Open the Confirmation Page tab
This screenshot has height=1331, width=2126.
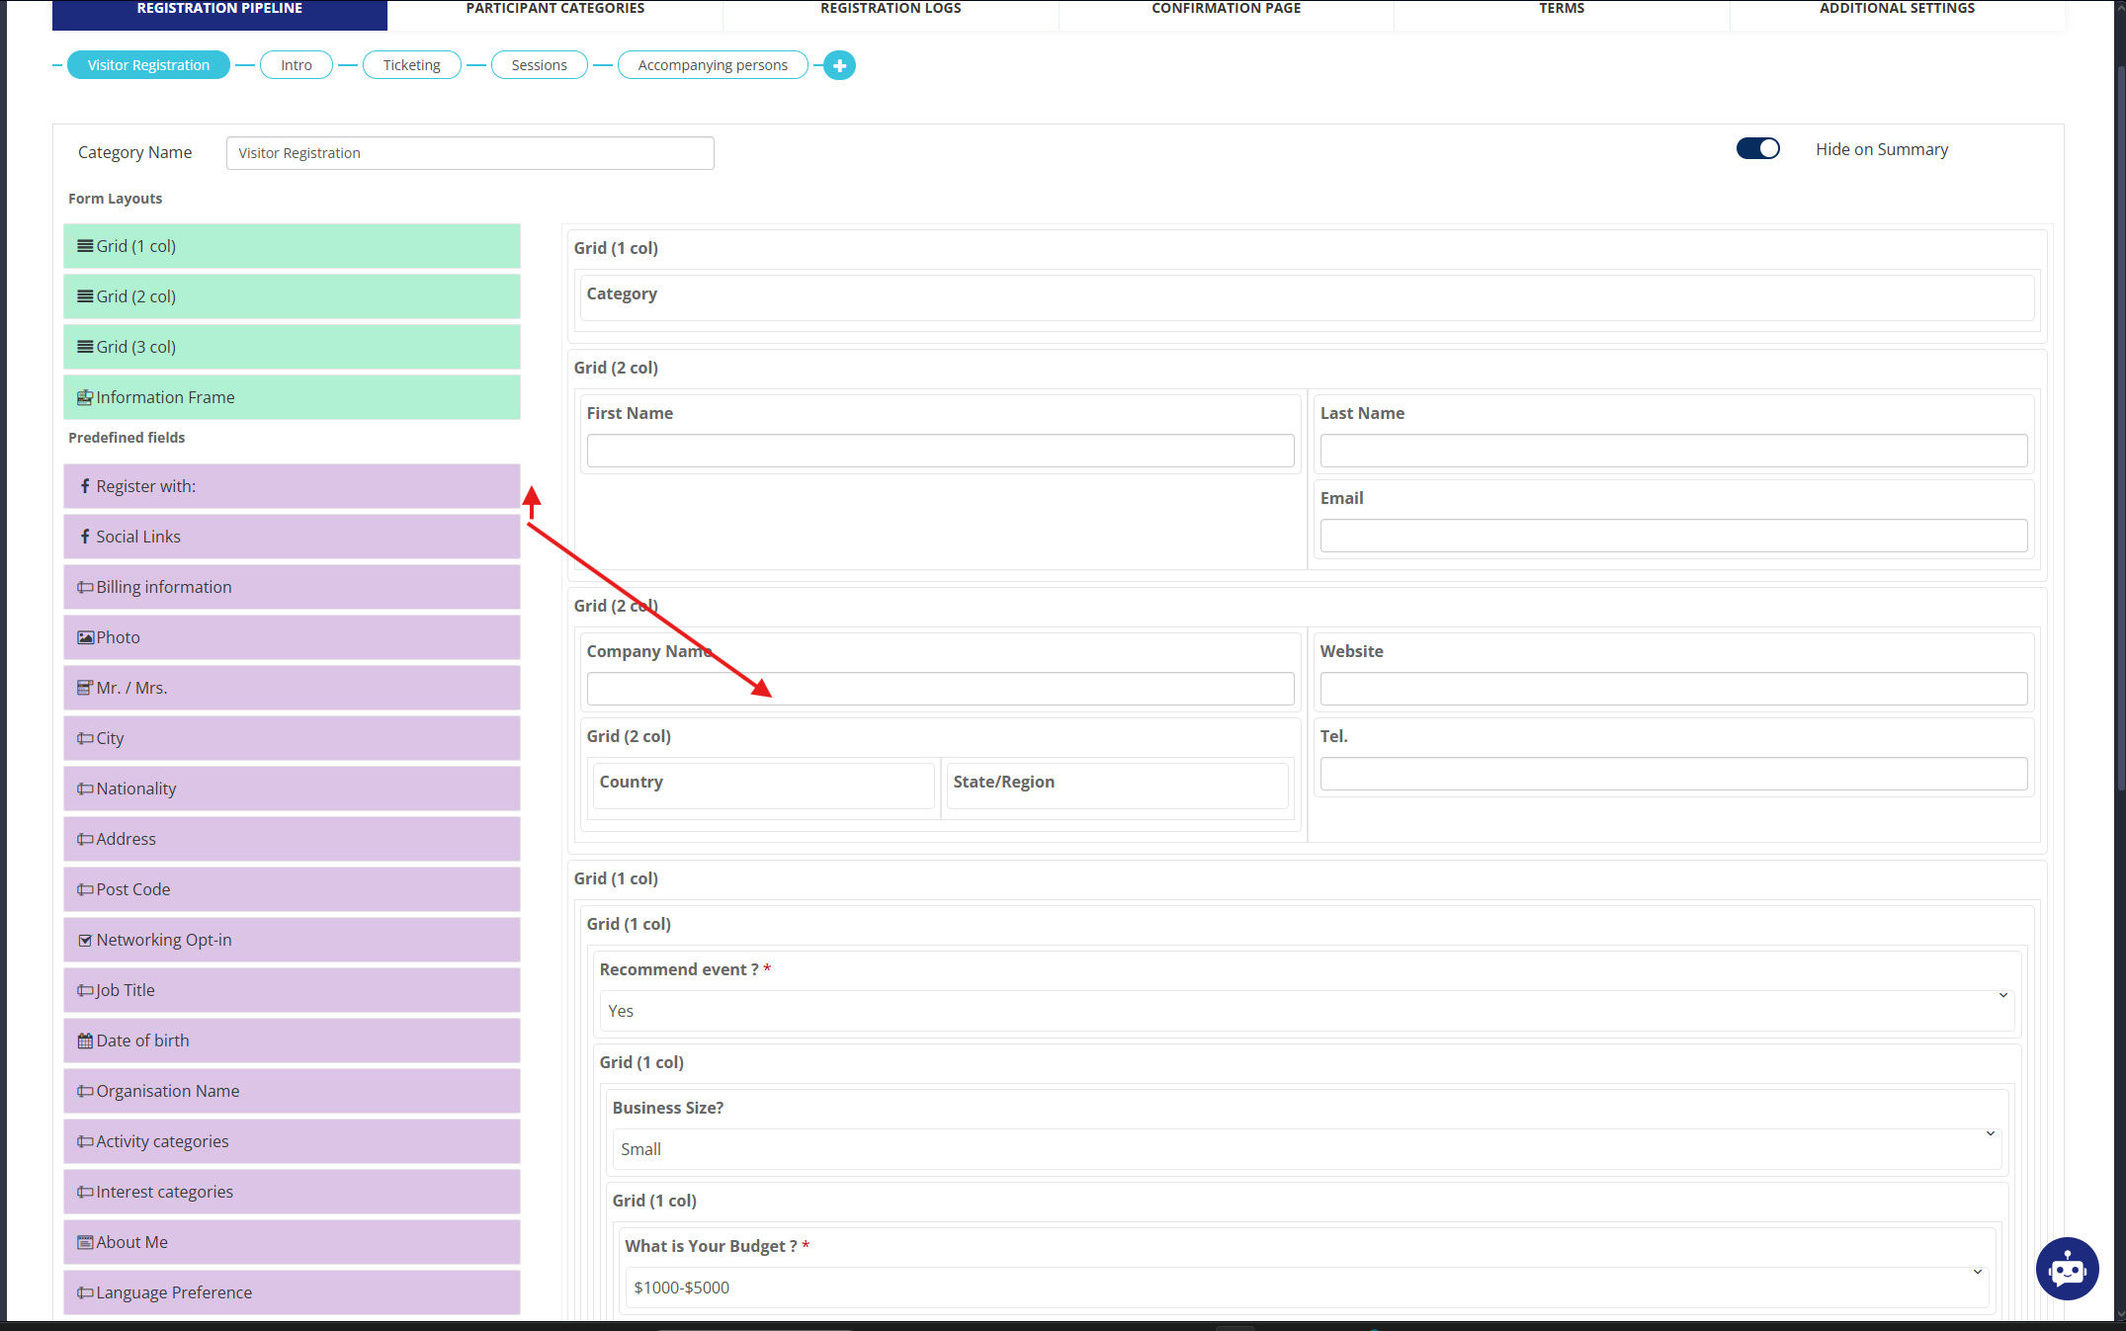[x=1226, y=9]
